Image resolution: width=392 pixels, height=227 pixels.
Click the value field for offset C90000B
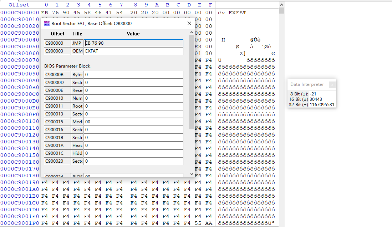(133, 75)
